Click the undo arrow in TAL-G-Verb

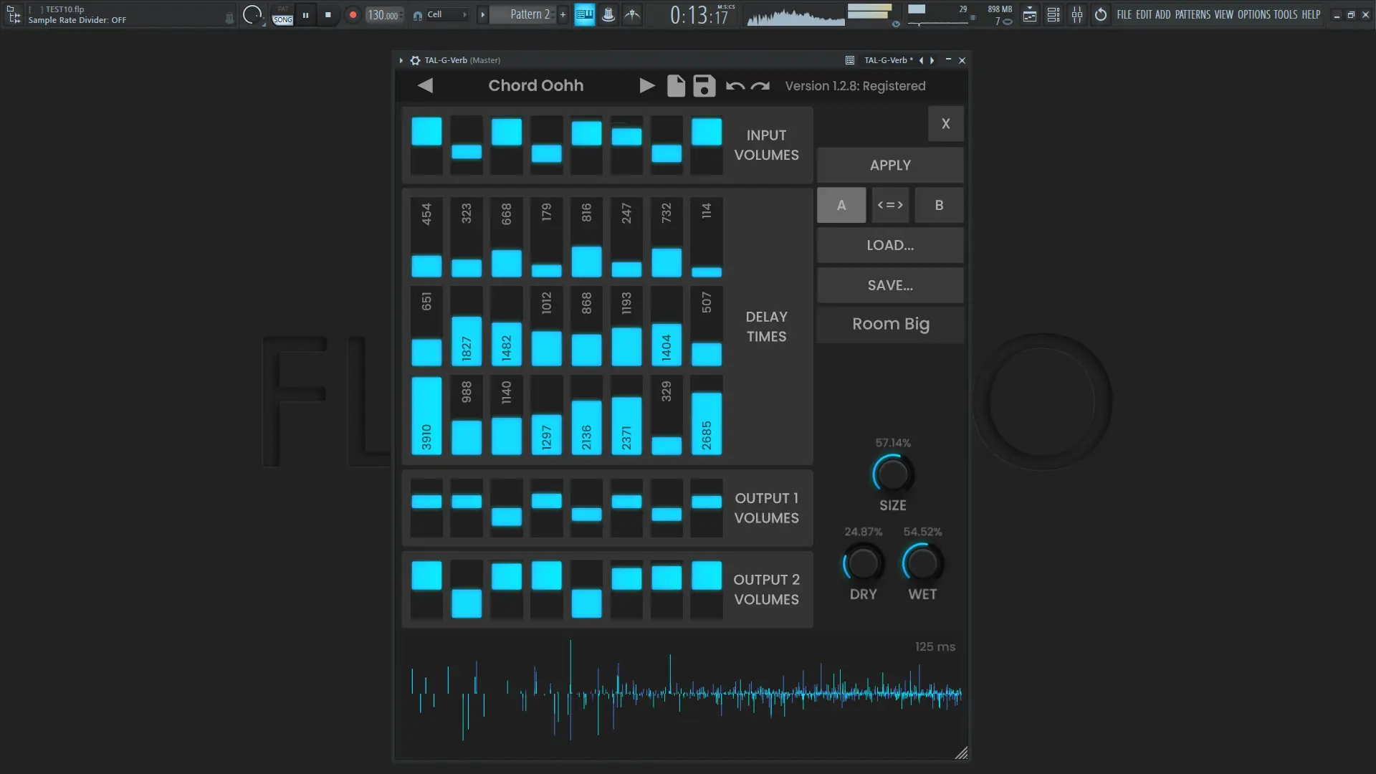pyautogui.click(x=735, y=86)
